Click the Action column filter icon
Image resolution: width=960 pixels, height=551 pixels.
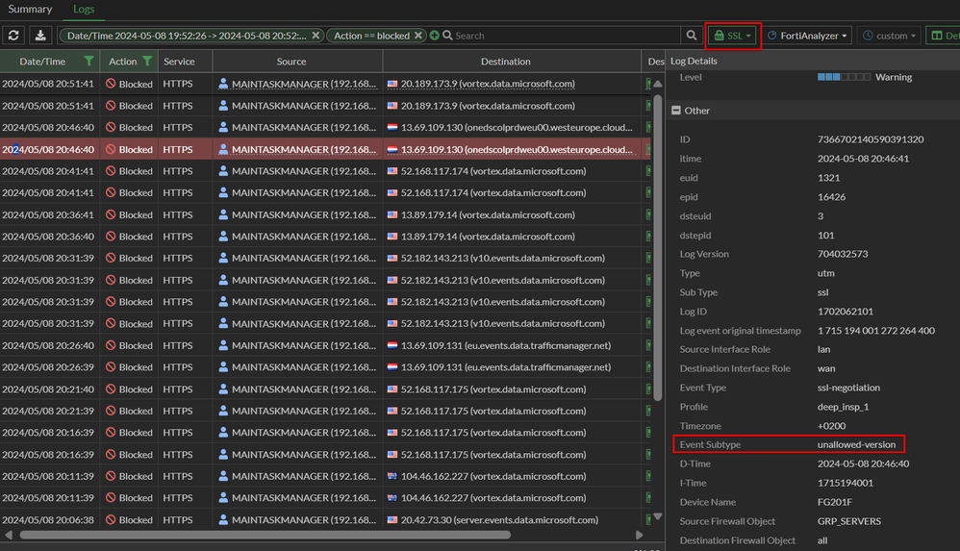click(146, 62)
